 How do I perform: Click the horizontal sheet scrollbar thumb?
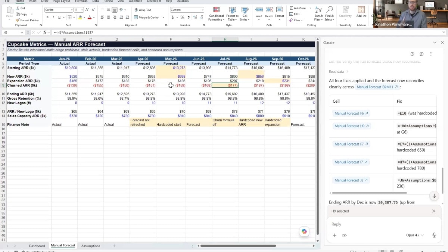[x=238, y=246]
